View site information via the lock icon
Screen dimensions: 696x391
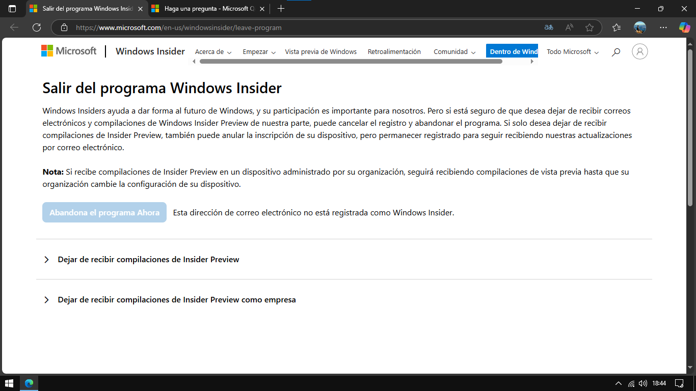pyautogui.click(x=64, y=27)
